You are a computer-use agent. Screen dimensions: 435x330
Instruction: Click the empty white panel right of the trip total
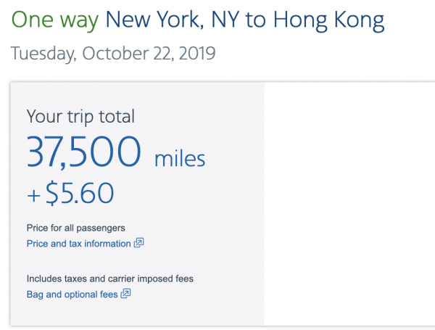348,203
